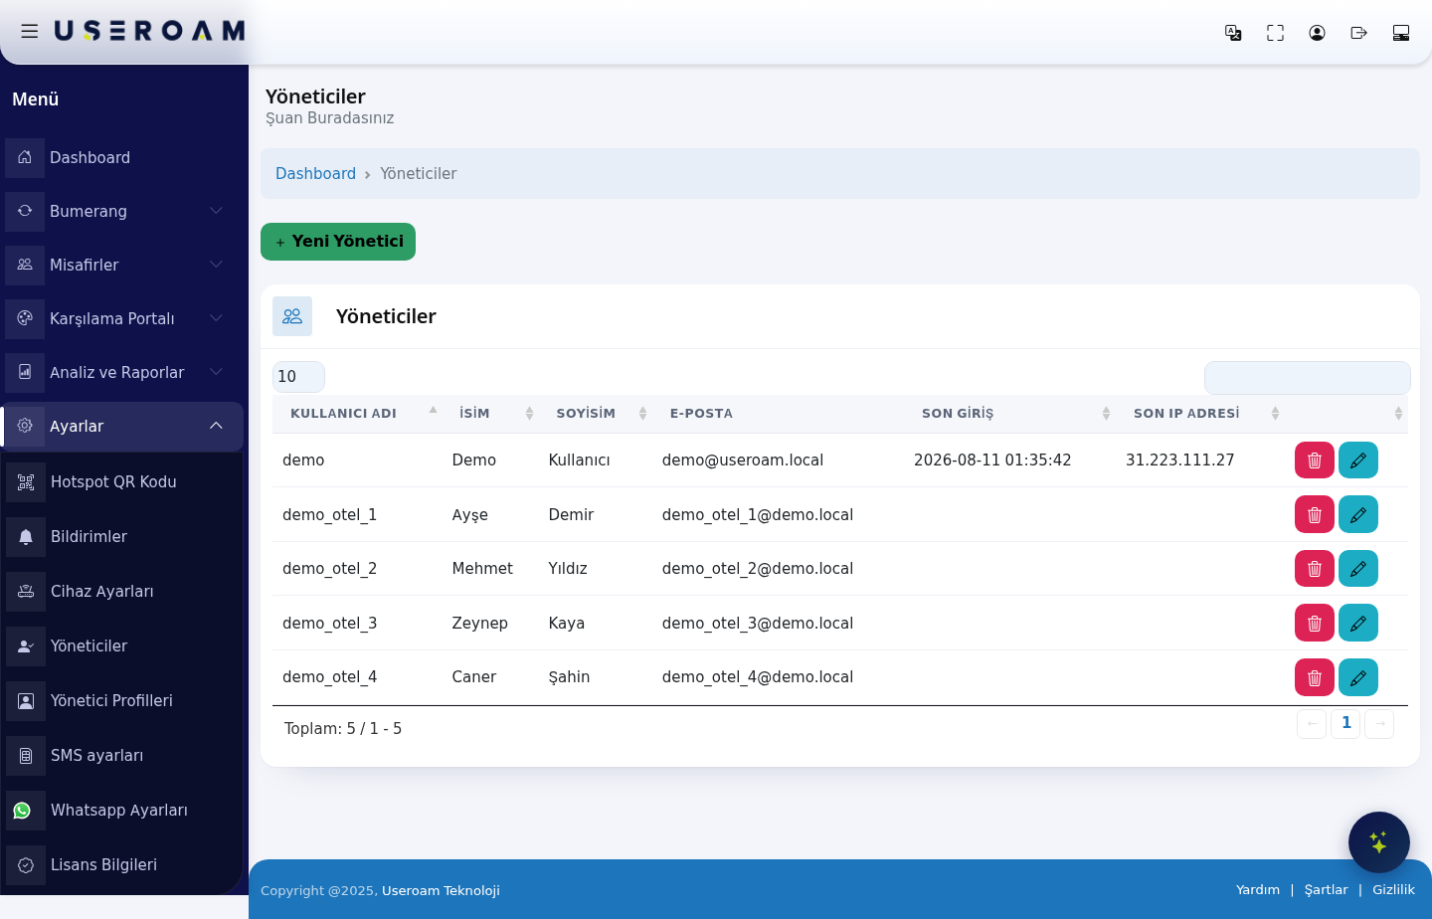Click the previous page arrow
Screen dimensions: 1432x919
point(1312,724)
